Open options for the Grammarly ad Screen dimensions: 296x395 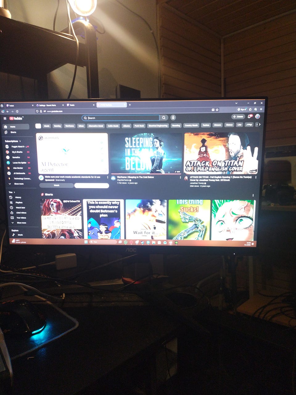[x=108, y=177]
